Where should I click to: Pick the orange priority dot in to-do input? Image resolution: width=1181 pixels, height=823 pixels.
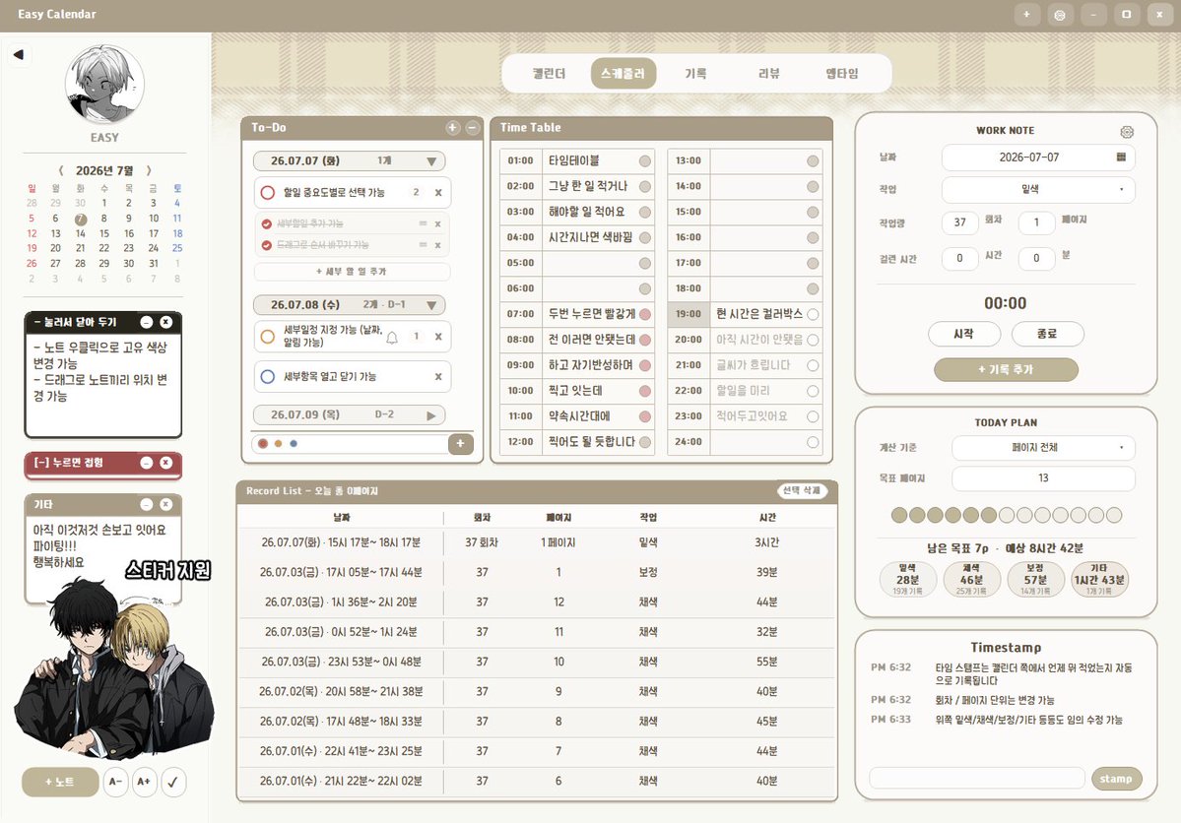click(x=279, y=444)
